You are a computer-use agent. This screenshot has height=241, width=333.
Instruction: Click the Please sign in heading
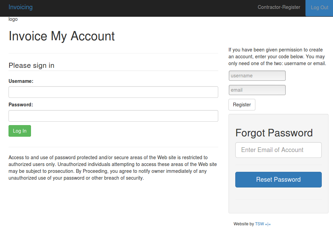pos(31,65)
